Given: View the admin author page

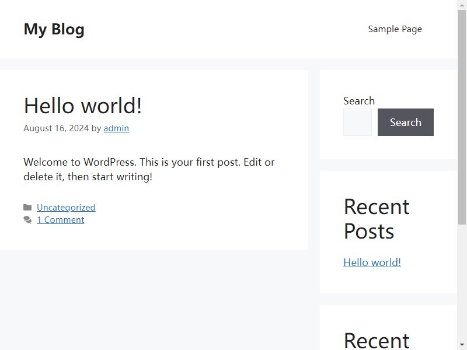Looking at the screenshot, I should (x=116, y=128).
